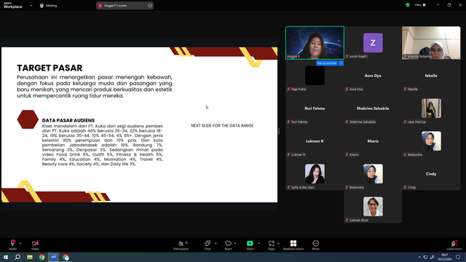The width and height of the screenshot is (466, 262).
Task: Open File Explorer from the taskbar
Action: coord(30,257)
